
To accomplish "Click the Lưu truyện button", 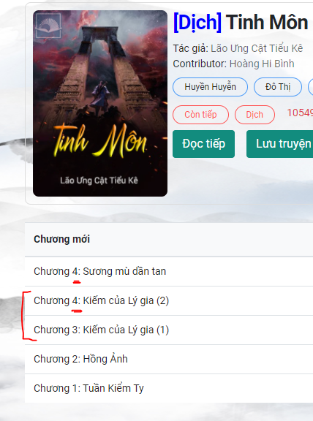I will [x=279, y=144].
